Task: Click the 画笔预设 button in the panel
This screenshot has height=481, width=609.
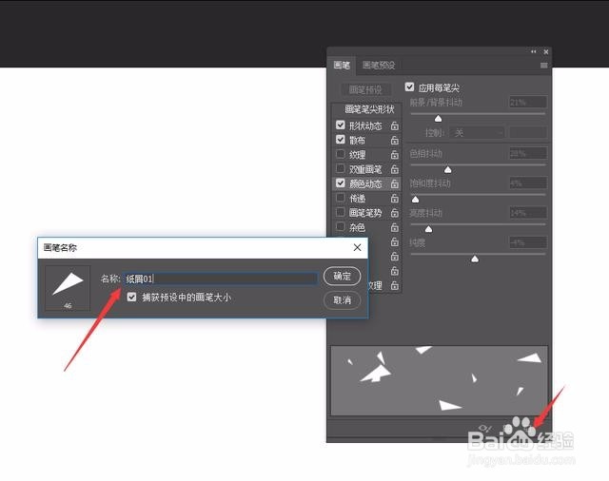Action: [x=365, y=90]
